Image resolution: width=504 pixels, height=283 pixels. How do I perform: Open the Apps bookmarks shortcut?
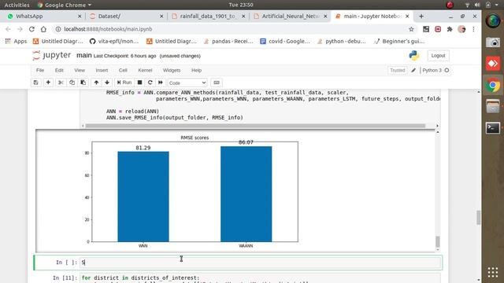coord(16,41)
